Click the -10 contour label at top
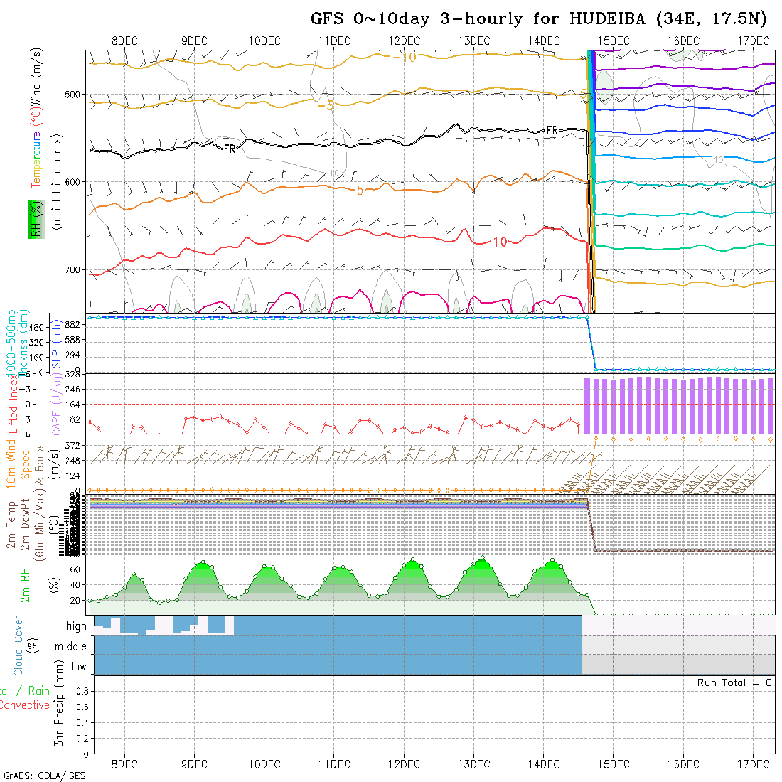The height and width of the screenshot is (782, 782). [x=405, y=58]
